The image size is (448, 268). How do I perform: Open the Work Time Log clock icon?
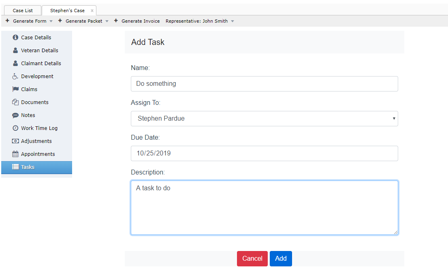click(x=15, y=128)
